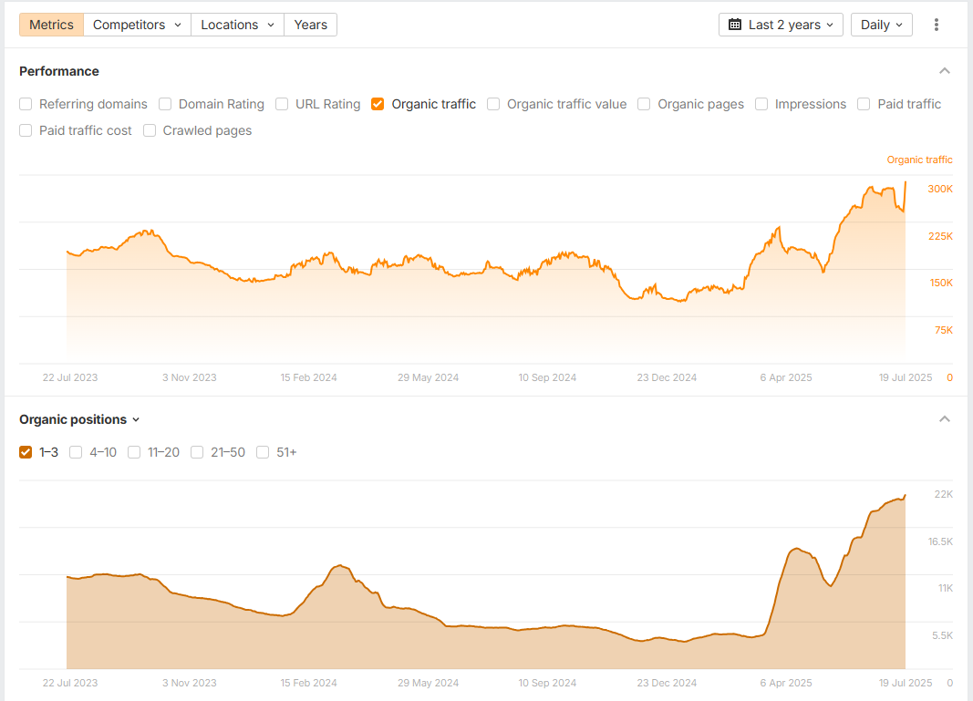Enable the Crawled pages metric
Image resolution: width=973 pixels, height=701 pixels.
pos(149,130)
